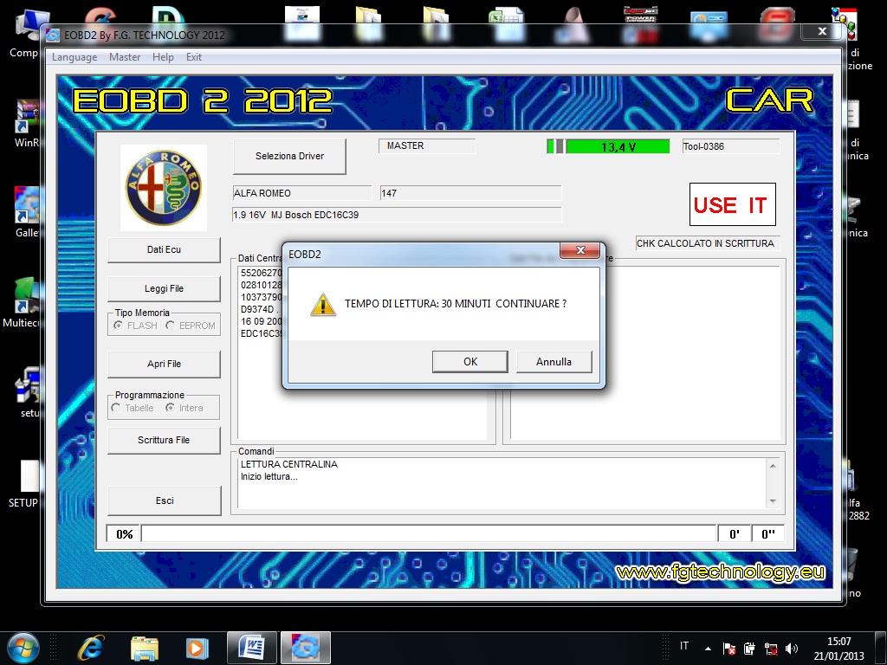Click the Seleziona Driver button
Screen dimensions: 887x665
click(x=289, y=156)
